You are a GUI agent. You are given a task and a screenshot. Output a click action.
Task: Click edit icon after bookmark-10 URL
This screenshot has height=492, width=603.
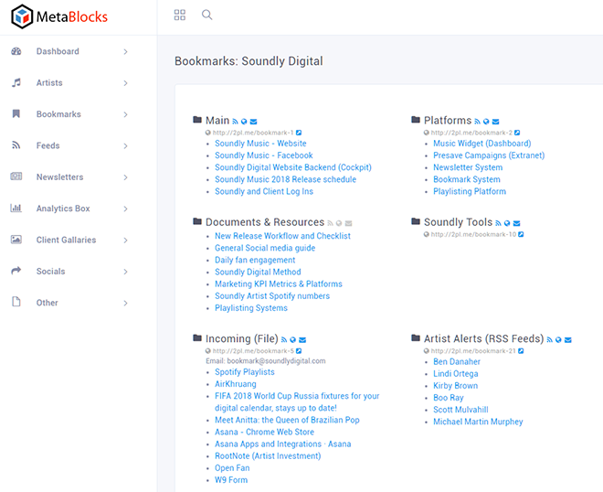pyautogui.click(x=521, y=234)
